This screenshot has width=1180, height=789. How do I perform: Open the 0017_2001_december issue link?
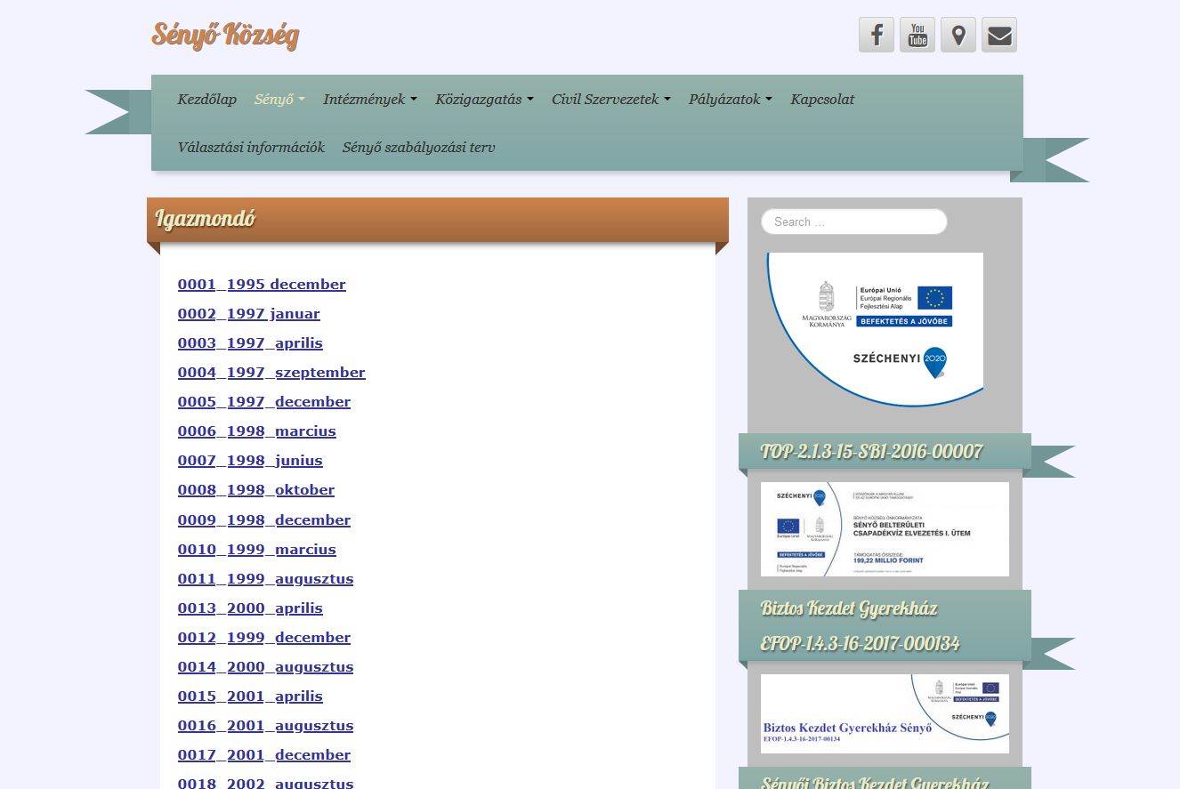pyautogui.click(x=264, y=755)
